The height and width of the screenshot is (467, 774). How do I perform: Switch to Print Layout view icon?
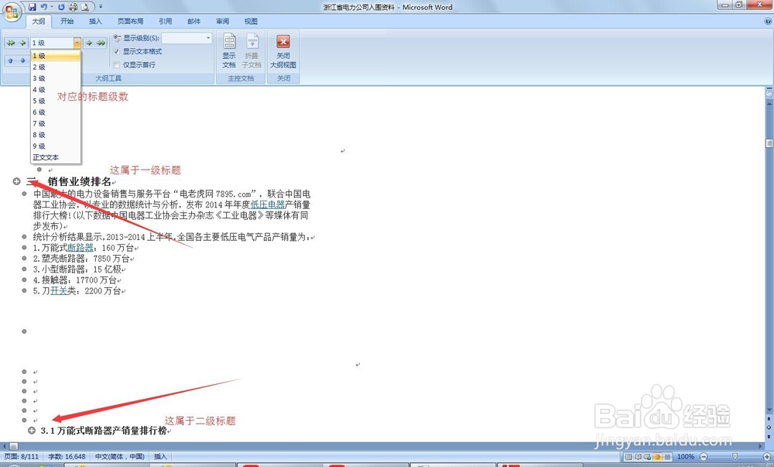click(628, 457)
